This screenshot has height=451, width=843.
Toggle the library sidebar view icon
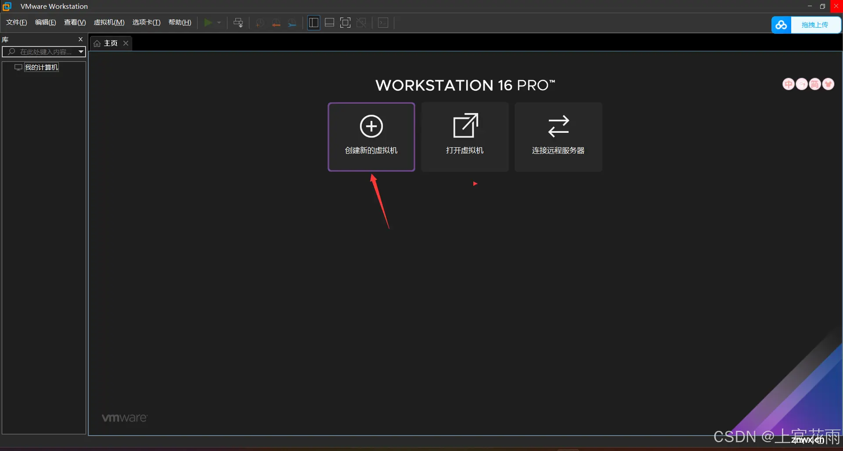[313, 23]
